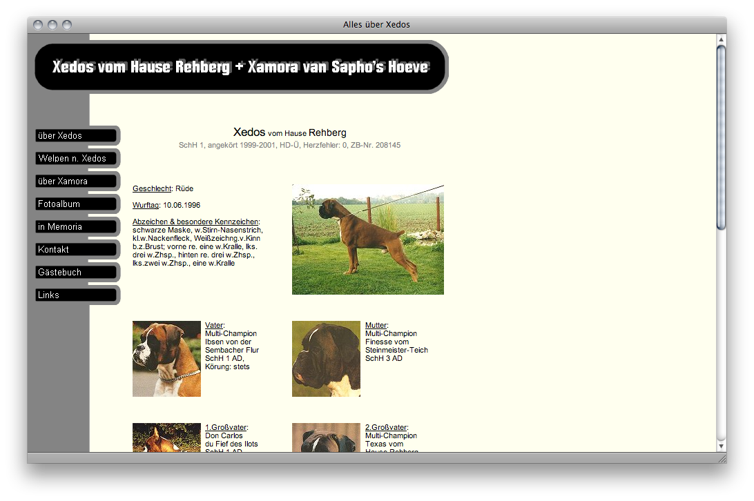754x501 pixels.
Task: Visit the Gästebuch page
Action: (x=76, y=273)
